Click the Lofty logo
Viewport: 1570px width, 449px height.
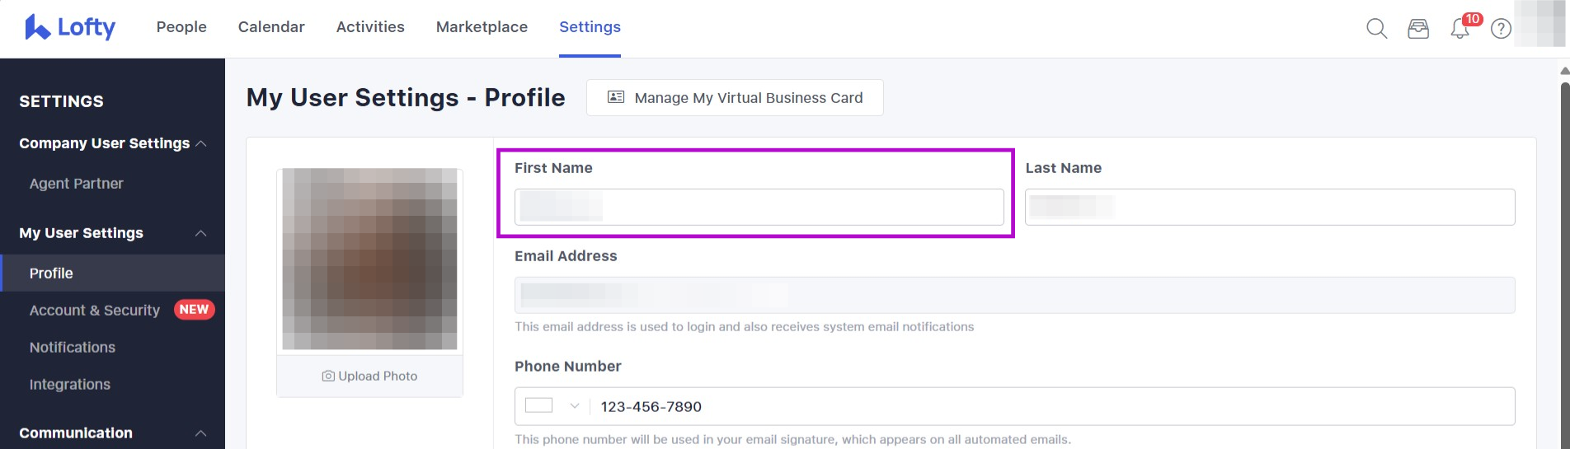70,27
